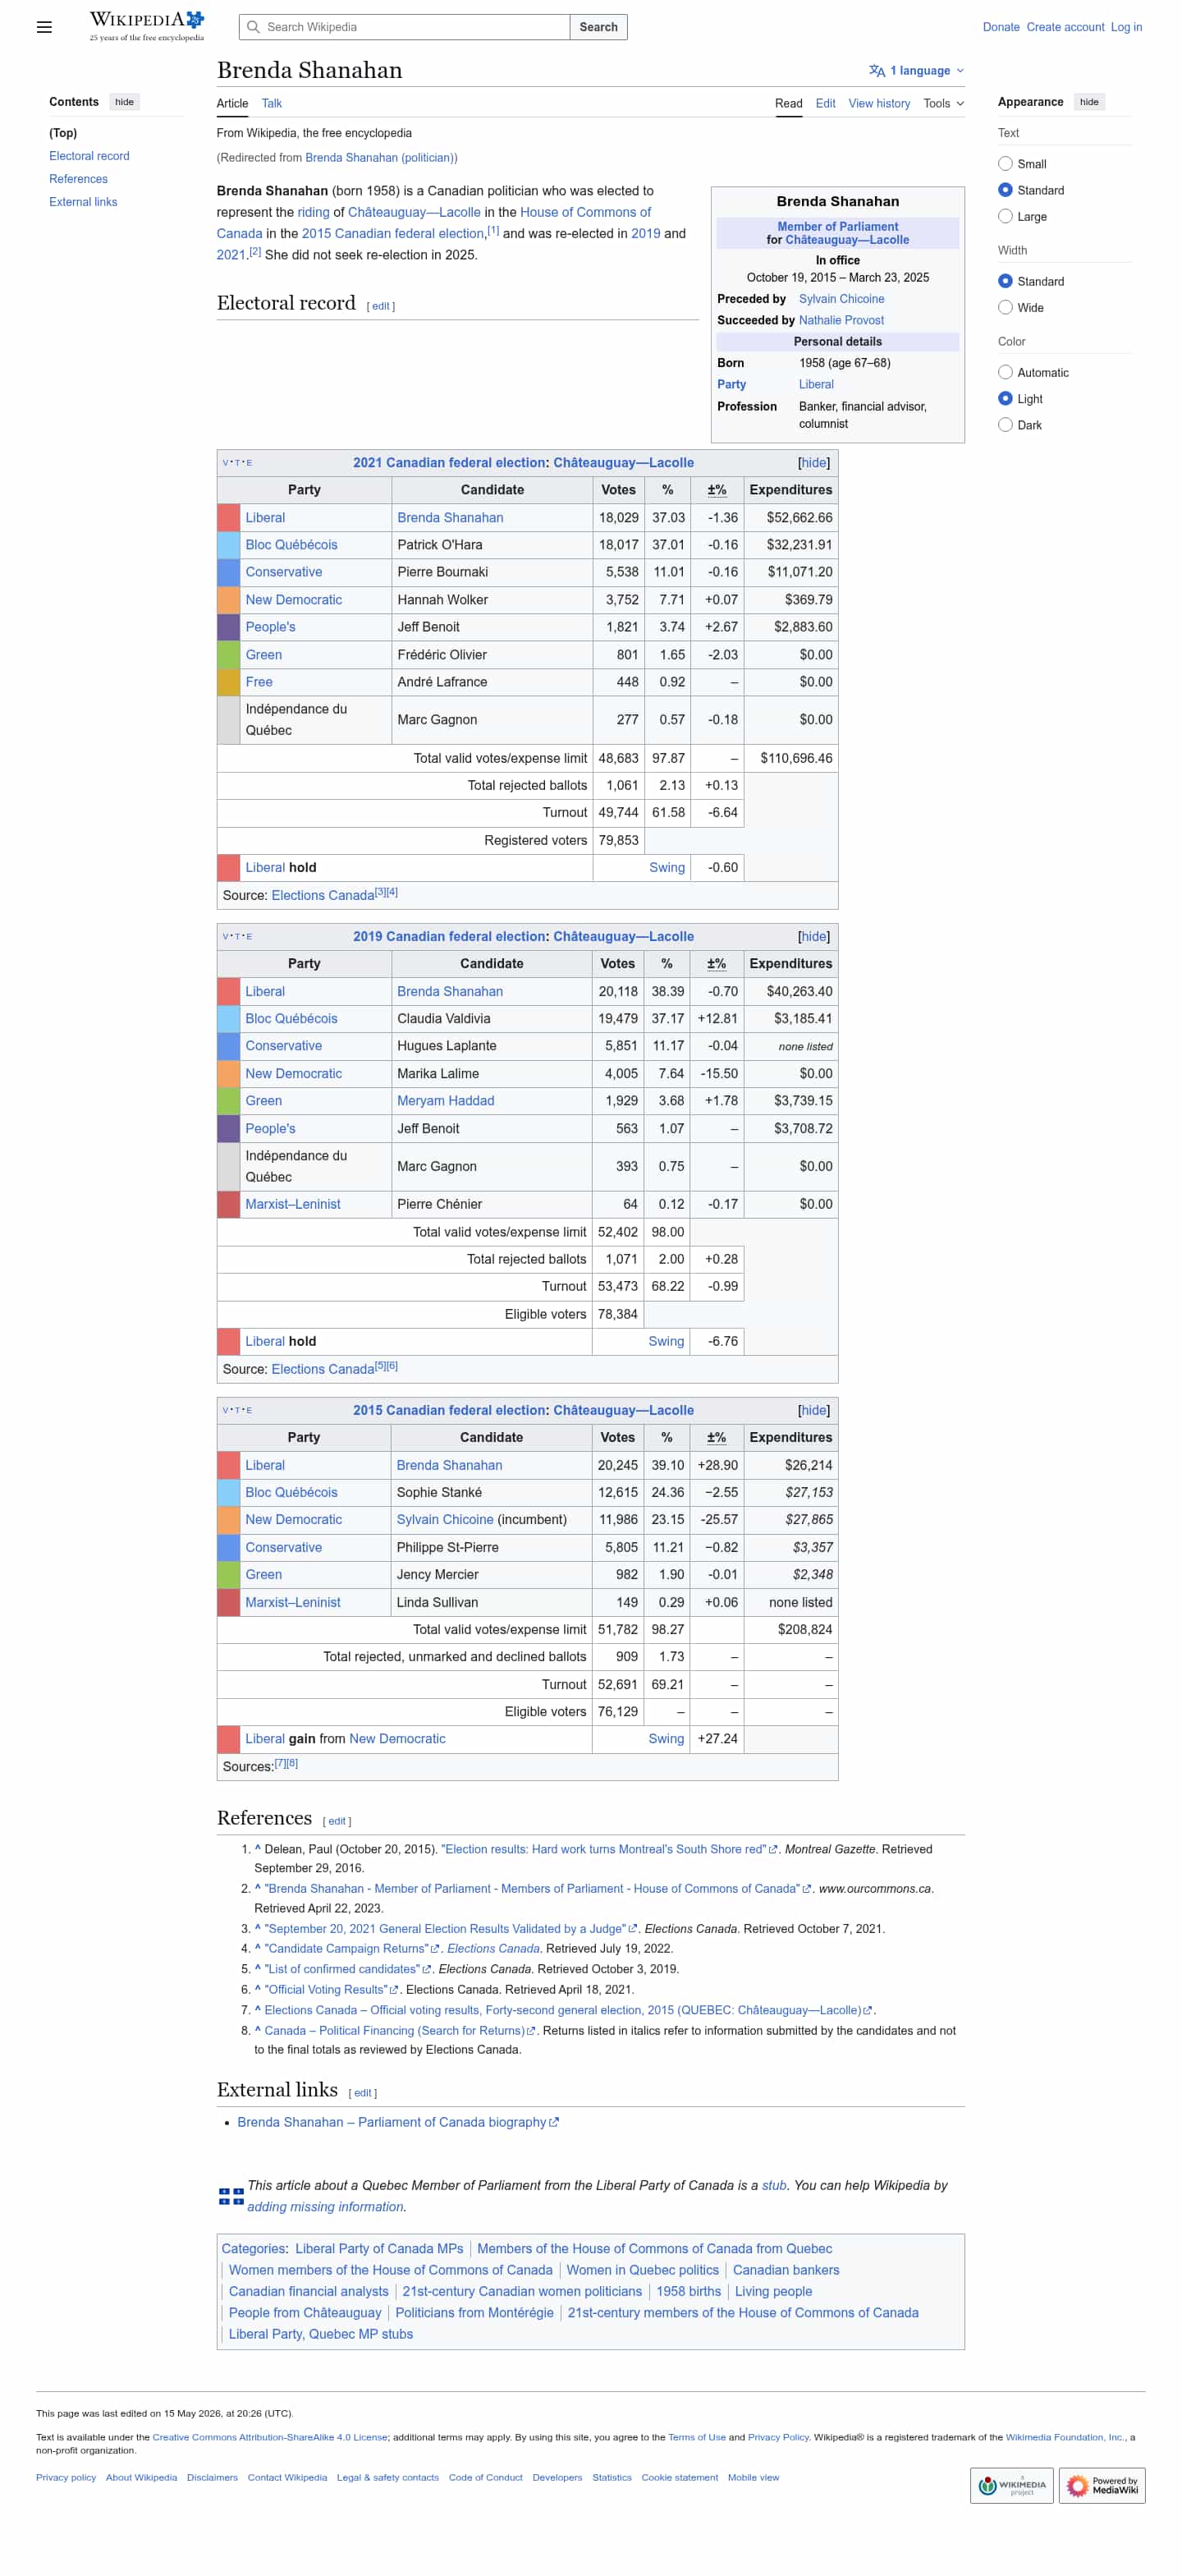
Task: Click the redirected-from Brenda Shanahan (politician) link
Action: (x=380, y=158)
